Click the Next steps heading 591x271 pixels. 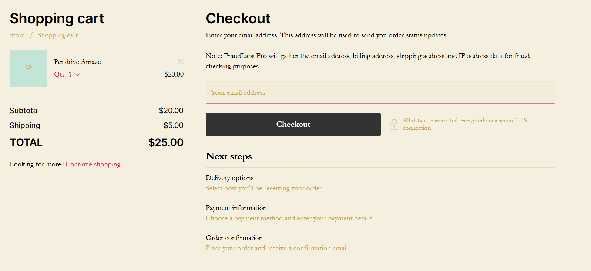tap(229, 156)
